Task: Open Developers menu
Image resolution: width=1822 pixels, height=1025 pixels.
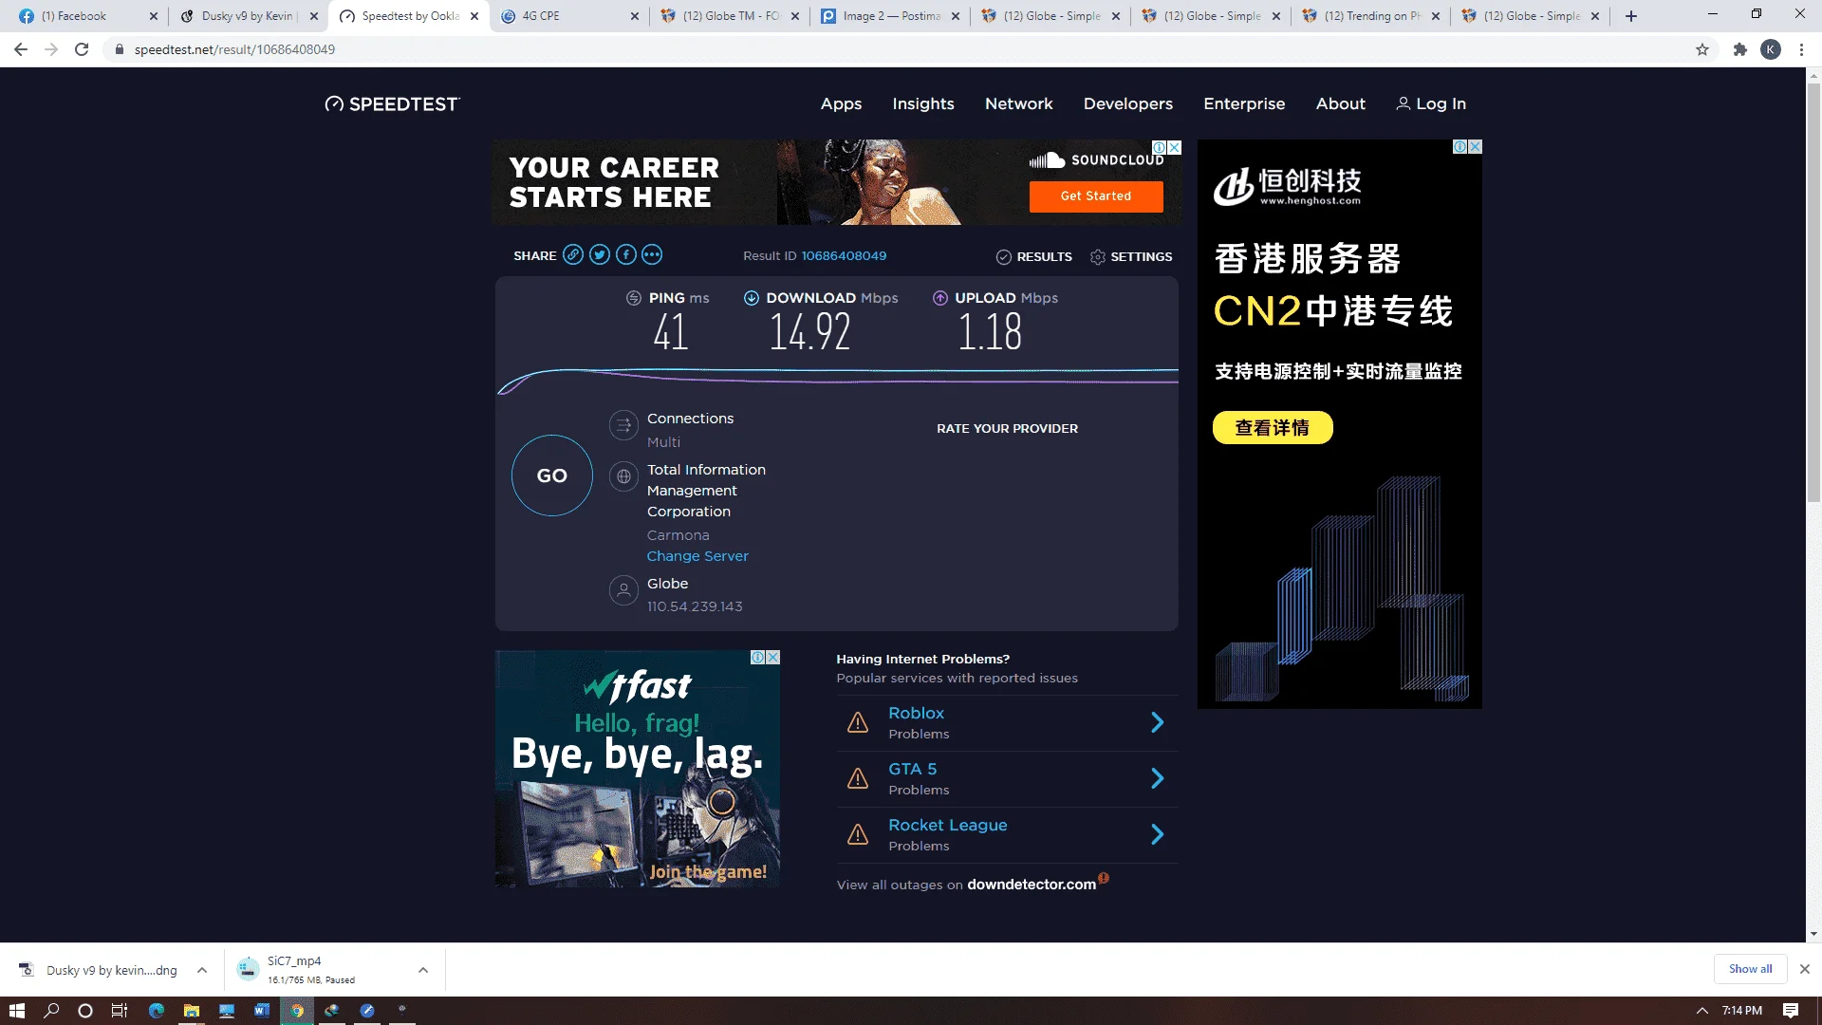Action: 1127,104
